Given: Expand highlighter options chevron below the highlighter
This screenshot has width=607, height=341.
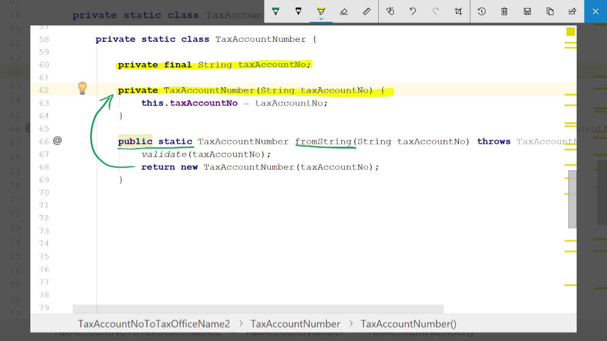Looking at the screenshot, I should point(321,19).
